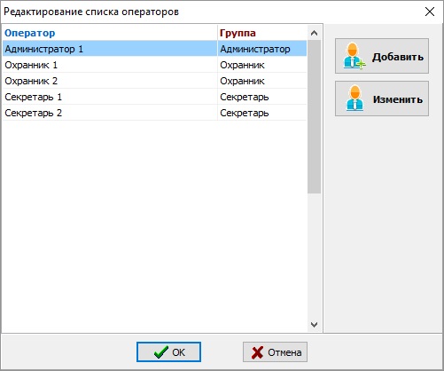Click the add-user icon with green plus
The width and height of the screenshot is (444, 371).
point(354,56)
